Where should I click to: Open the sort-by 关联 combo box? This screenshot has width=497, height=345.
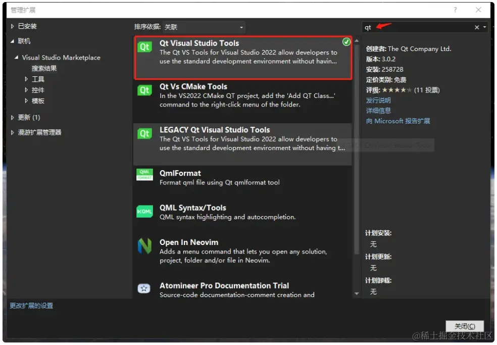click(x=204, y=27)
